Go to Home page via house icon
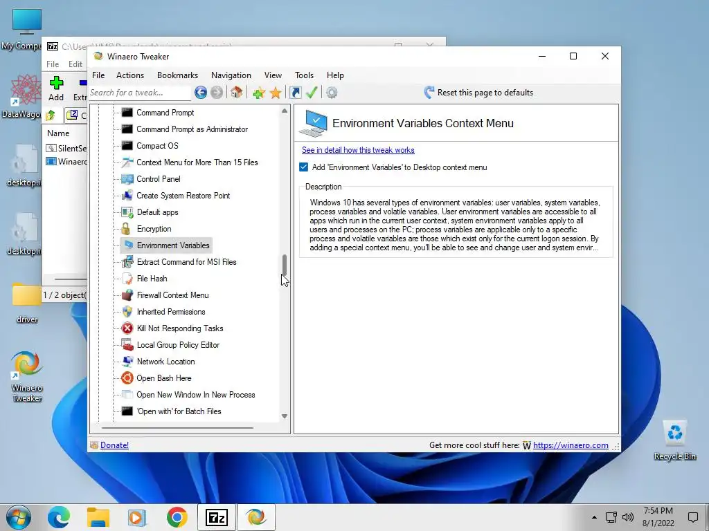This screenshot has height=531, width=709. pos(236,93)
